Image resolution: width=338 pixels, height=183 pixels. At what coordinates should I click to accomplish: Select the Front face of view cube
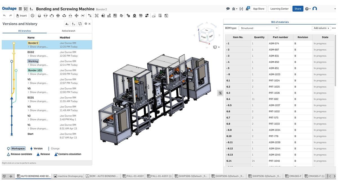click(203, 37)
